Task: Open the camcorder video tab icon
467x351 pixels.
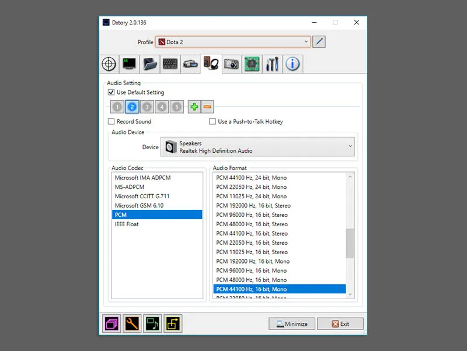Action: click(x=190, y=64)
